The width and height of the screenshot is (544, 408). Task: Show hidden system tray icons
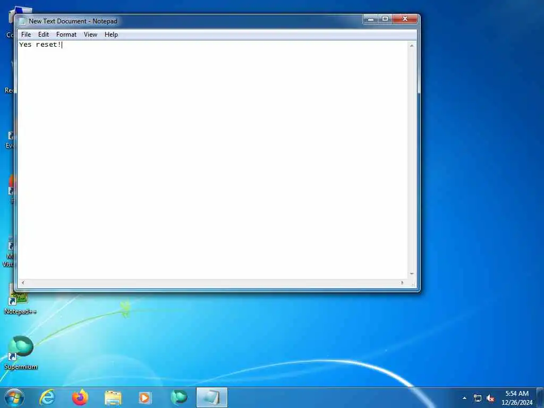pyautogui.click(x=464, y=398)
